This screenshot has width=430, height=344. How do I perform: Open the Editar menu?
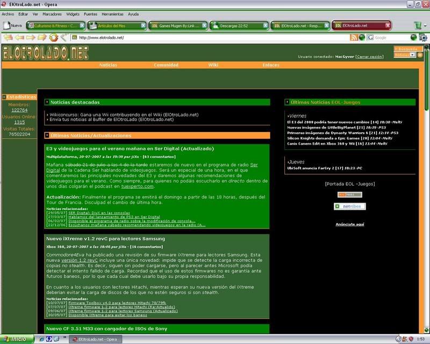pyautogui.click(x=23, y=14)
